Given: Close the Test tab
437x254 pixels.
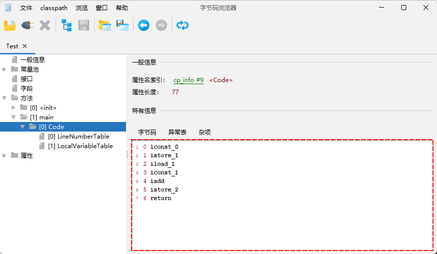Looking at the screenshot, I should pos(25,46).
